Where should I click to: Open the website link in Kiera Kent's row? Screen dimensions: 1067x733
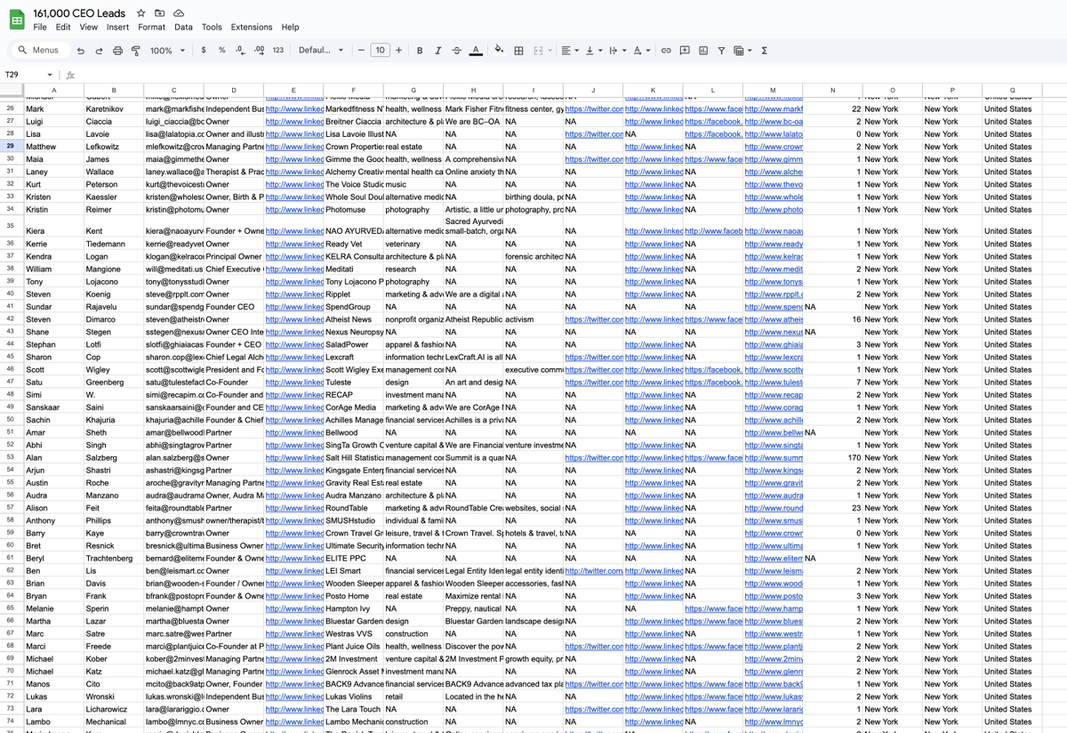click(774, 231)
